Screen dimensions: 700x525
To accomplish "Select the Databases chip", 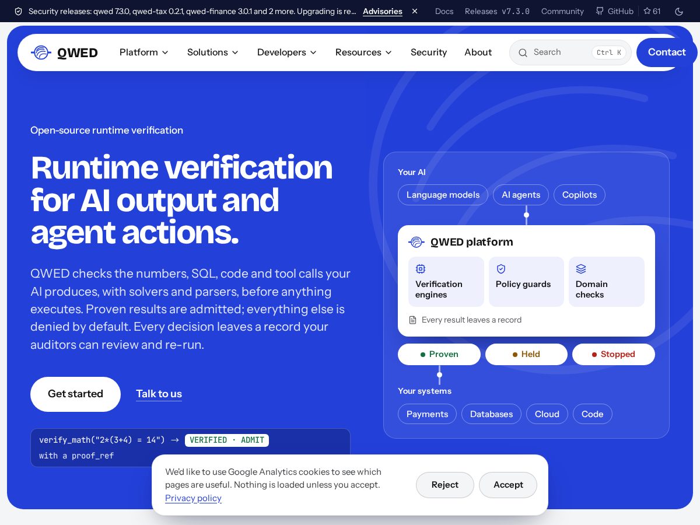I will pos(491,414).
